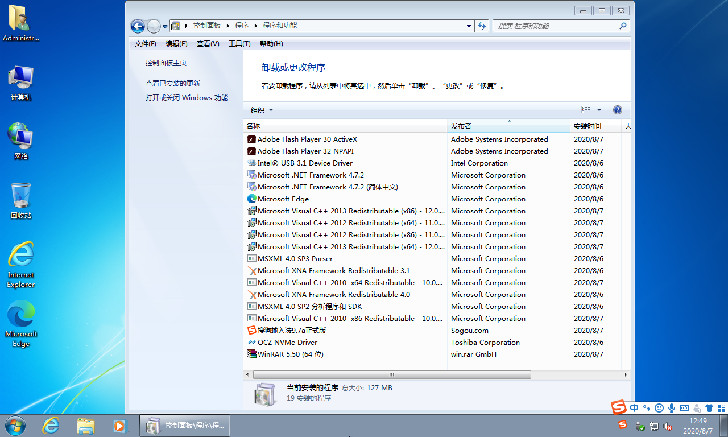The height and width of the screenshot is (437, 728).
Task: Click Microsoft .NET Framework 4.7.2 (简体中文) icon
Action: coord(252,187)
